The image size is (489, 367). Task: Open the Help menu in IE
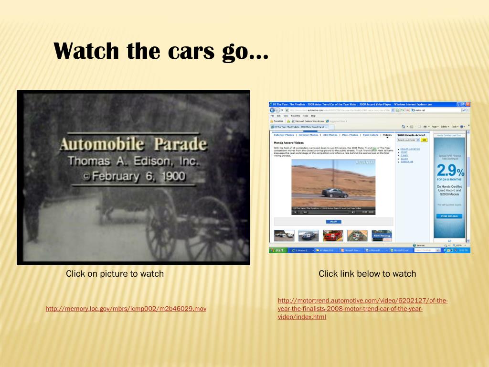(313, 116)
